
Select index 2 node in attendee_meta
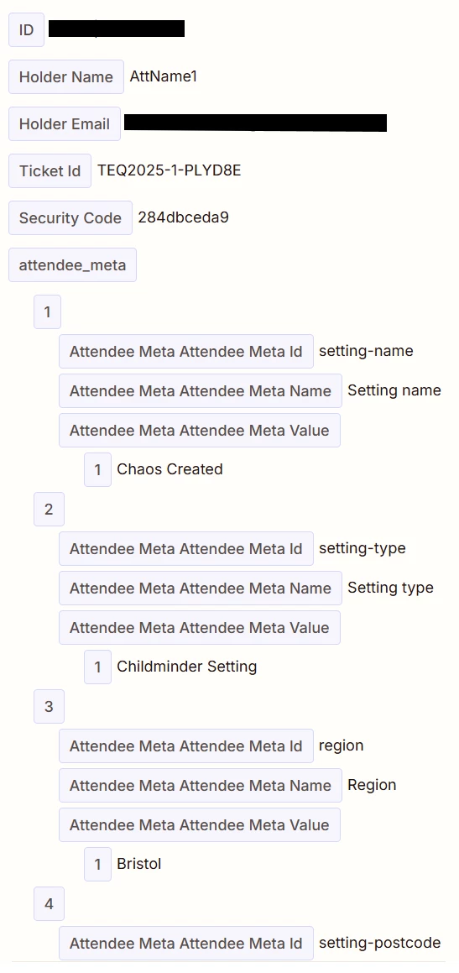49,509
